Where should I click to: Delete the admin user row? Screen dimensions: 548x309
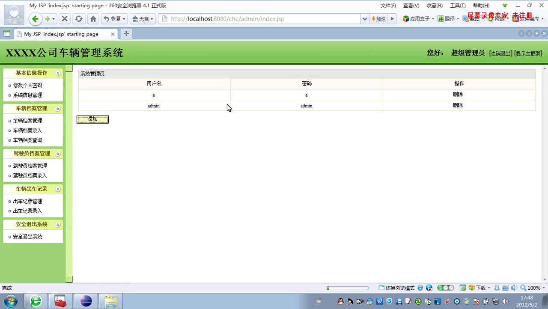point(458,105)
